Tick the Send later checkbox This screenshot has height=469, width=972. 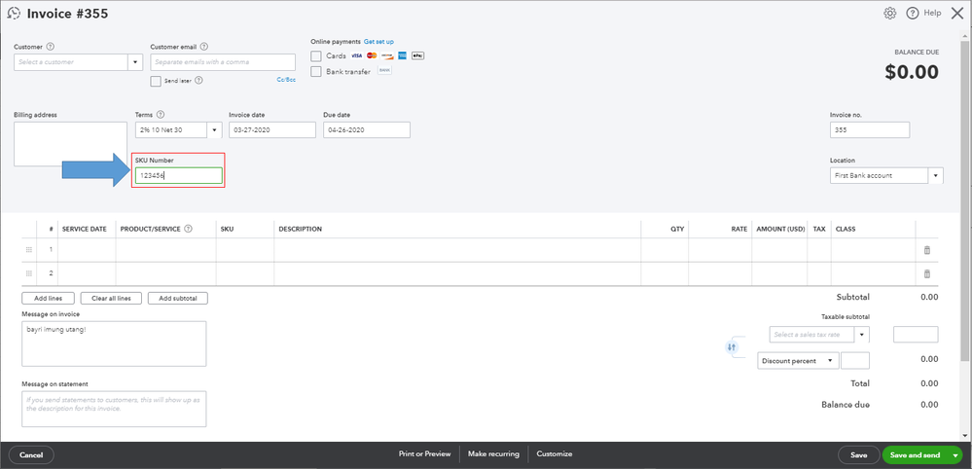pos(156,81)
